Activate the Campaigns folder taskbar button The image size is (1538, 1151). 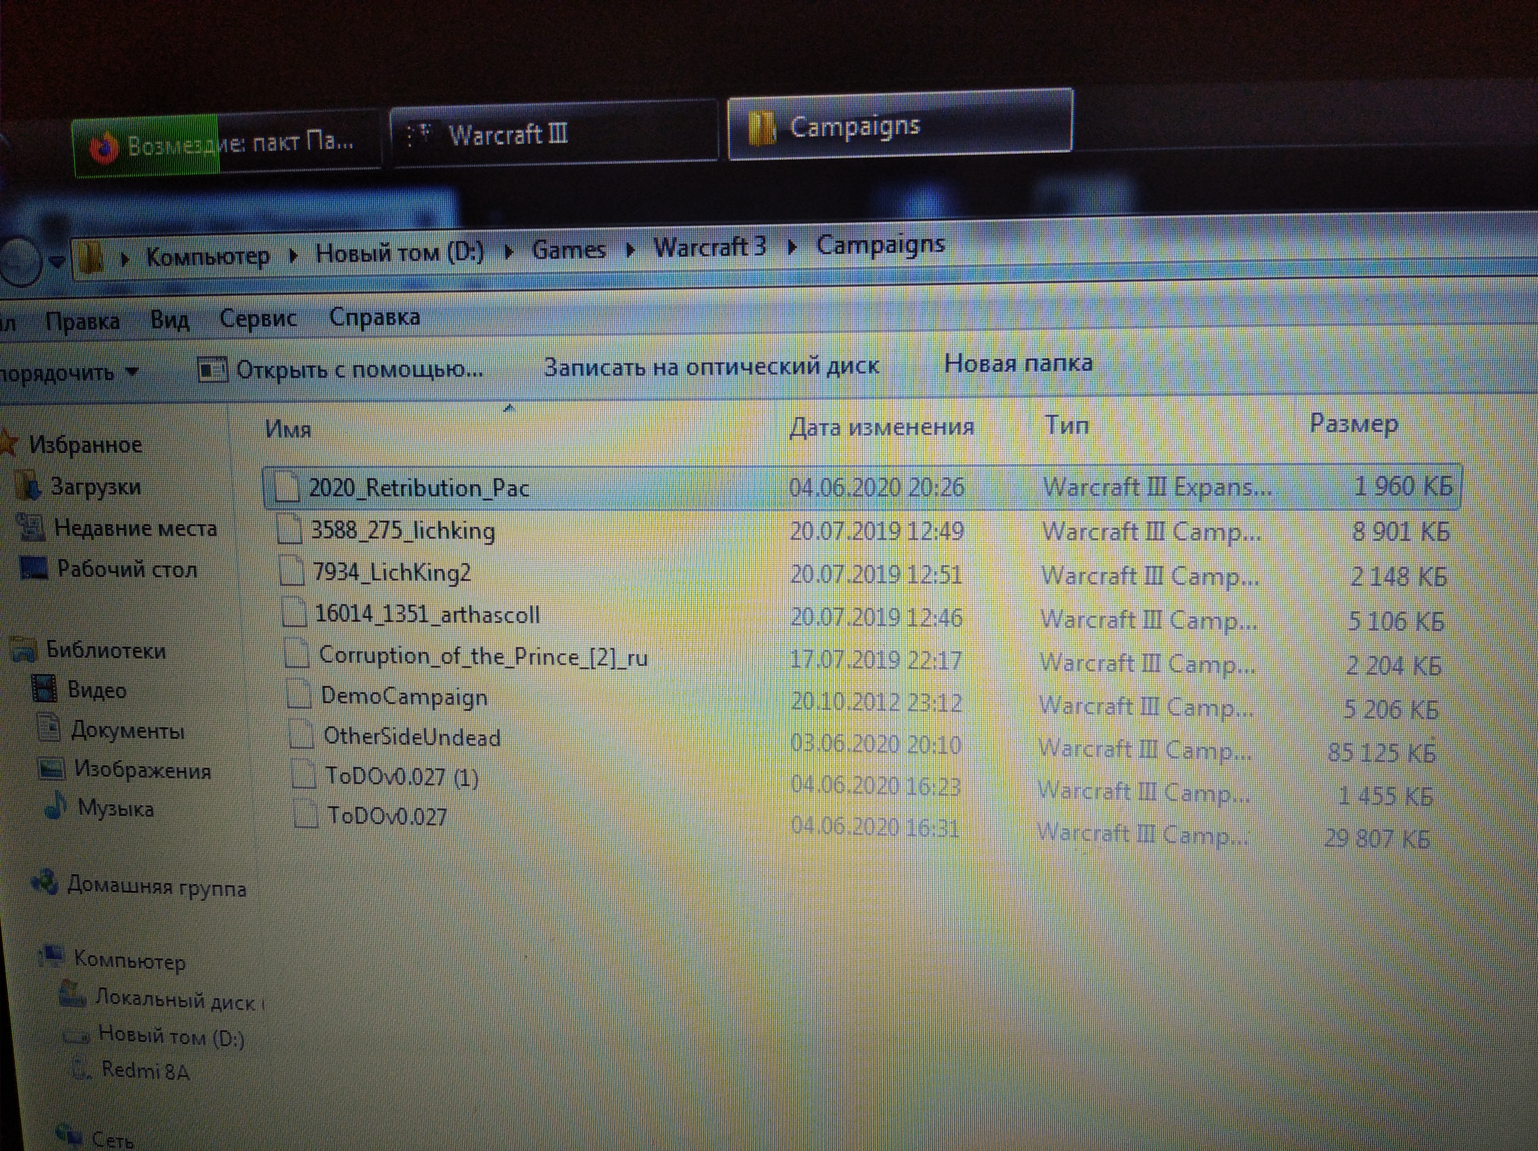point(900,125)
